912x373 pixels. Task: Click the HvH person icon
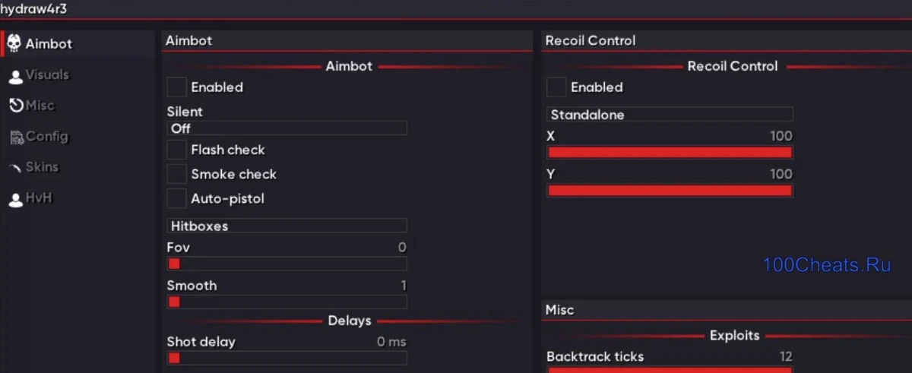tap(15, 200)
